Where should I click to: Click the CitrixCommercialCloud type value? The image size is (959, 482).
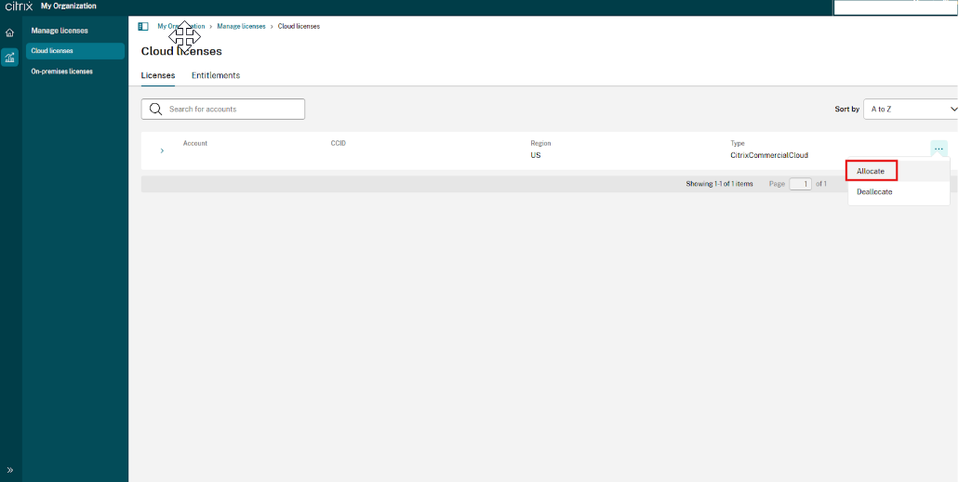769,155
